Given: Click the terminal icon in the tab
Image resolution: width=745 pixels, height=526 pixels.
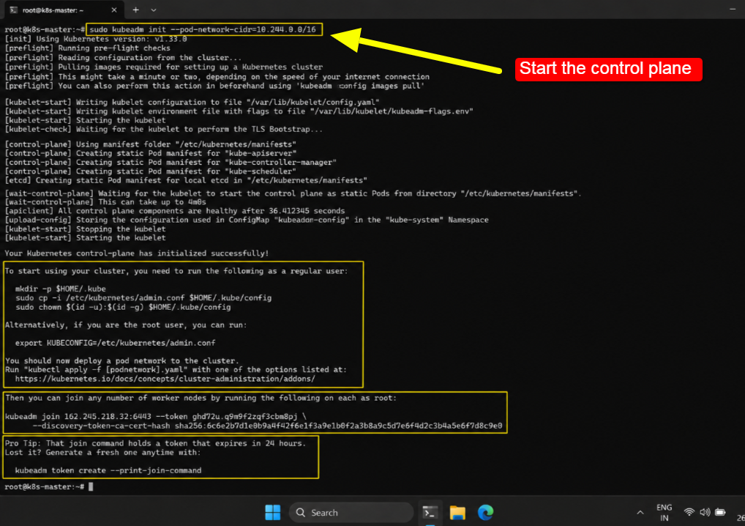Looking at the screenshot, I should (x=14, y=10).
